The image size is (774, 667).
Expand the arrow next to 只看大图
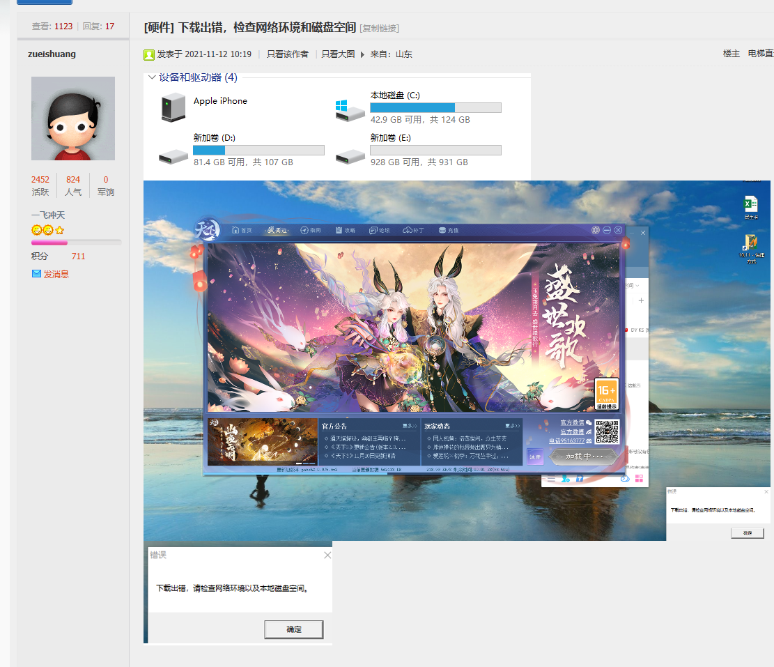click(x=362, y=54)
